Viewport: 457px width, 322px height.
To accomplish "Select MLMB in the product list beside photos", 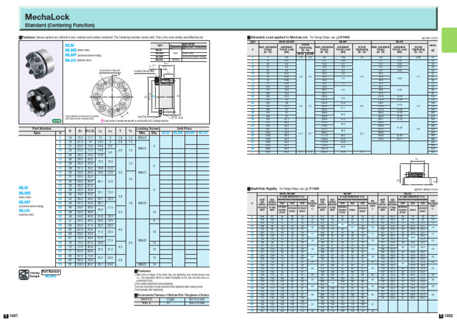I will pyautogui.click(x=71, y=50).
